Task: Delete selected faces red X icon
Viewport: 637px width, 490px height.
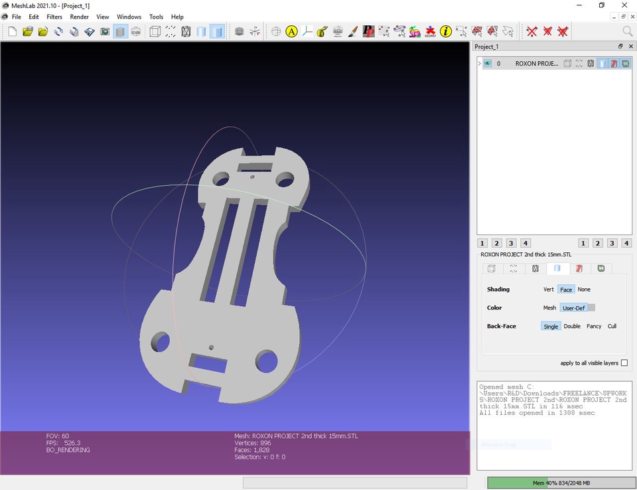Action: (x=547, y=31)
